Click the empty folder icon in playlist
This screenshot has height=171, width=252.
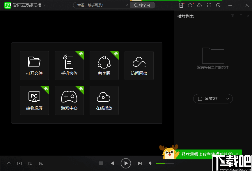213,55
